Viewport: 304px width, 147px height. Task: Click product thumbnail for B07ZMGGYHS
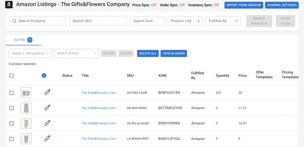(26, 108)
